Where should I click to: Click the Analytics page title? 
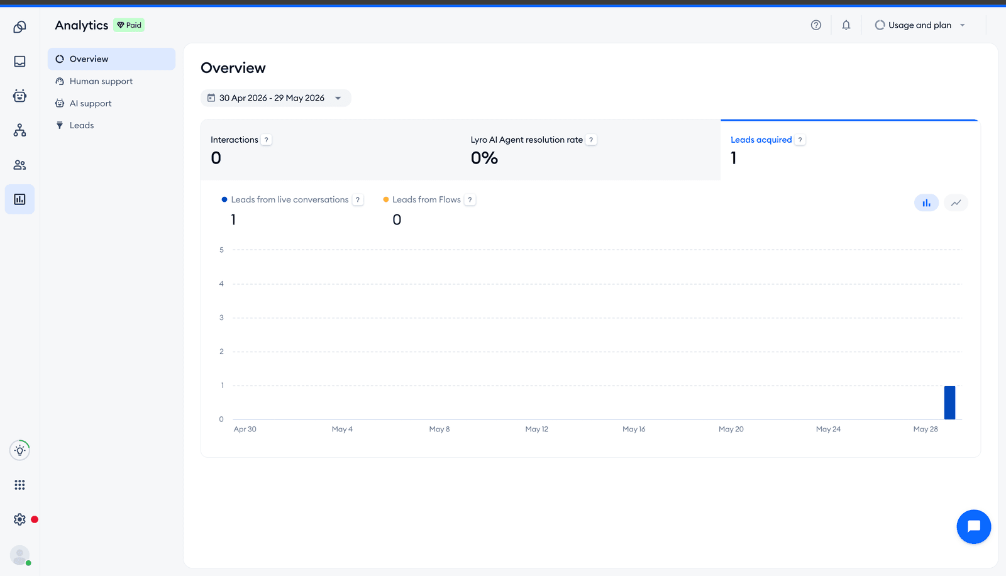(x=82, y=25)
